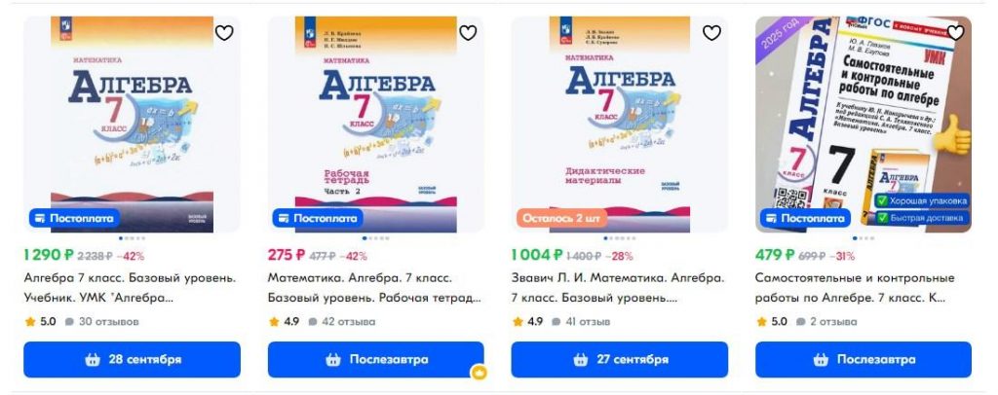Click the image carousel dots under the first book
The width and height of the screenshot is (998, 395).
click(x=133, y=238)
